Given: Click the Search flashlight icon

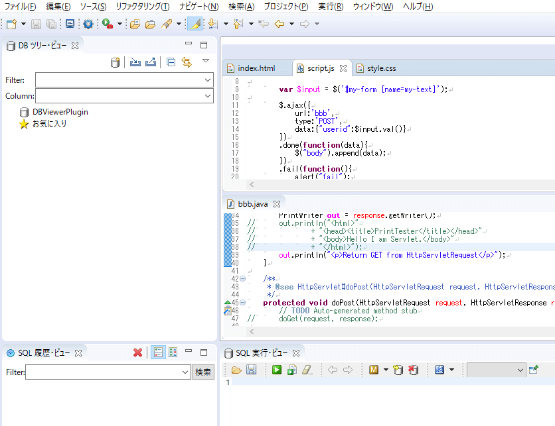Looking at the screenshot, I should coord(167,24).
